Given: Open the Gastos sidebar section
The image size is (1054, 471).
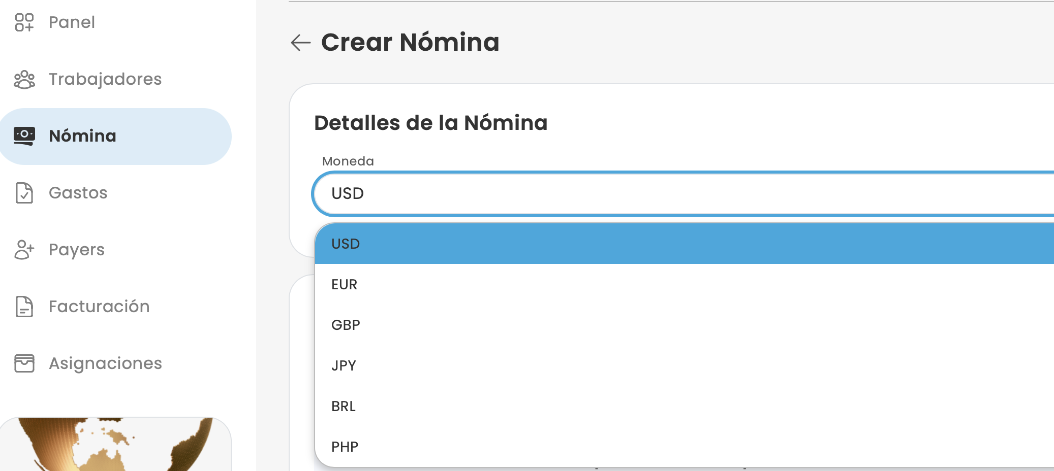Looking at the screenshot, I should coord(78,193).
